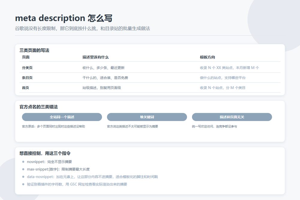Click the nosnippet bullet item
Image resolution: width=300 pixels, height=200 pixels.
[x=49, y=162]
